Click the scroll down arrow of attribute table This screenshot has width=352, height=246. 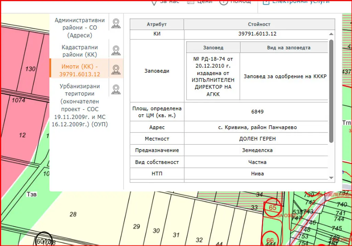pyautogui.click(x=331, y=178)
